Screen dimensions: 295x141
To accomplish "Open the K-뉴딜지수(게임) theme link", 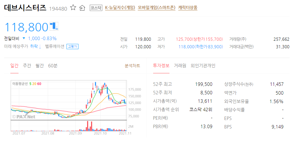I will point(120,8).
